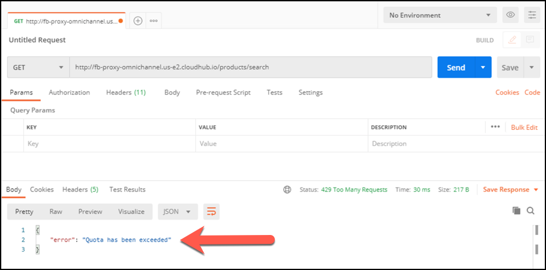Select the GET fb-proxy-omnichannel request tab
The width and height of the screenshot is (546, 270).
click(x=67, y=21)
